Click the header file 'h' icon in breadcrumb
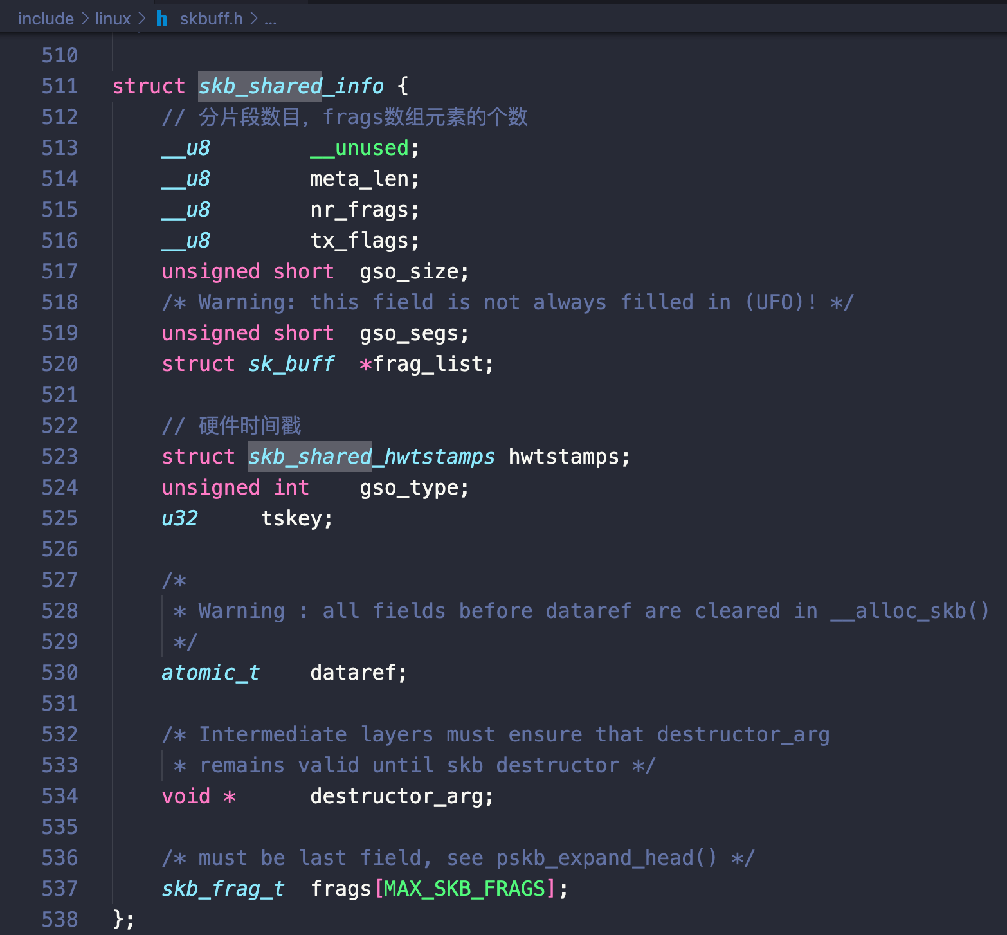Screen dimensions: 1007x935 [x=162, y=19]
